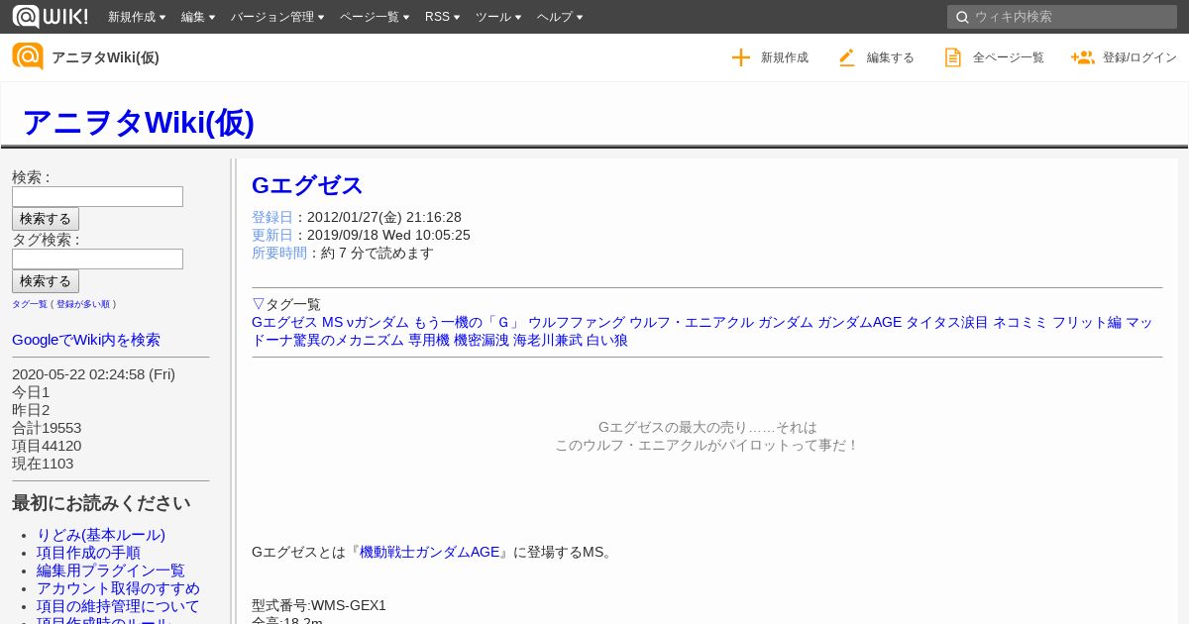The height and width of the screenshot is (624, 1189).
Task: Click the pencil icon for 編集する
Action: click(x=846, y=57)
